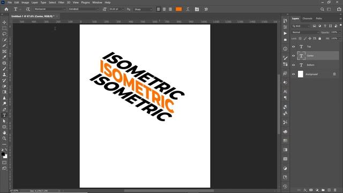Select the Eraser tool
The image size is (343, 193).
tap(4, 86)
